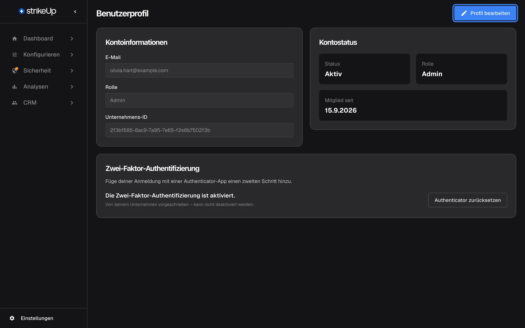The height and width of the screenshot is (328, 525).
Task: Click the Dashboard home icon
Action: pyautogui.click(x=15, y=38)
